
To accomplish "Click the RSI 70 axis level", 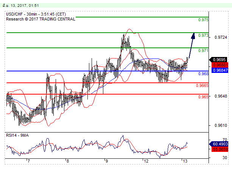I will pos(225,140).
